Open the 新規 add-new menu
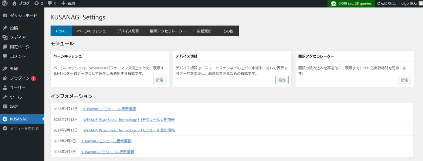This screenshot has width=423, height=161. (68, 3)
